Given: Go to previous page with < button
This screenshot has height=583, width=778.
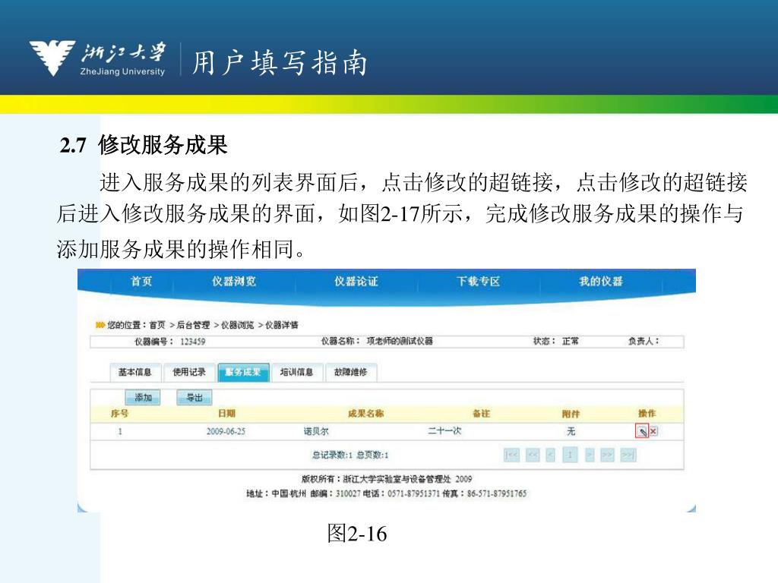Looking at the screenshot, I should click(550, 455).
